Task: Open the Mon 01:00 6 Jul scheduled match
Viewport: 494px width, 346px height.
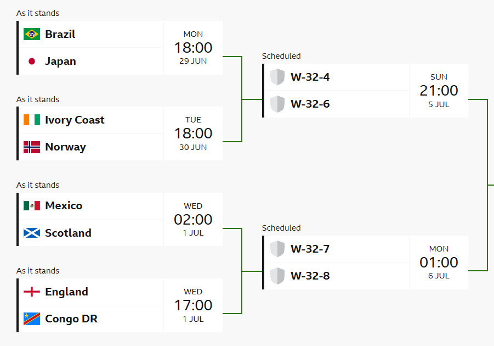Action: coord(439,263)
